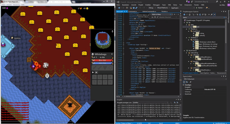The width and height of the screenshot is (230, 124).
Task: Switch to the Command.cs tab
Action: coord(133,11)
